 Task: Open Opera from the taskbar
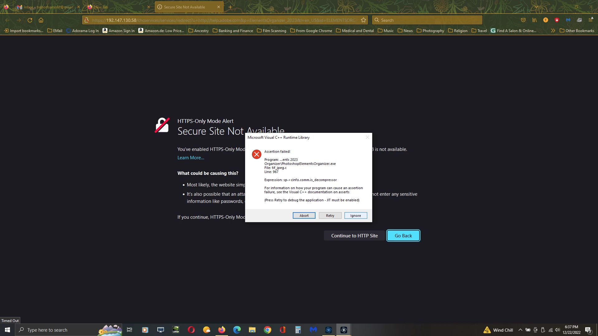(191, 330)
